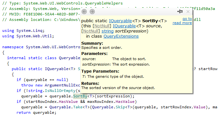The height and width of the screenshot is (117, 218).
Task: Click the 'Parameters:' heading in popup
Action: click(94, 54)
